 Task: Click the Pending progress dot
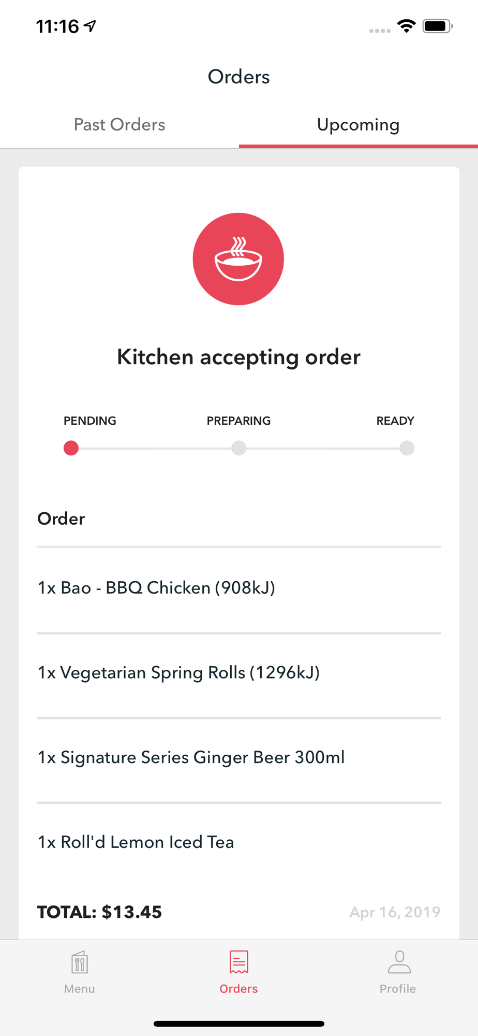[x=71, y=448]
